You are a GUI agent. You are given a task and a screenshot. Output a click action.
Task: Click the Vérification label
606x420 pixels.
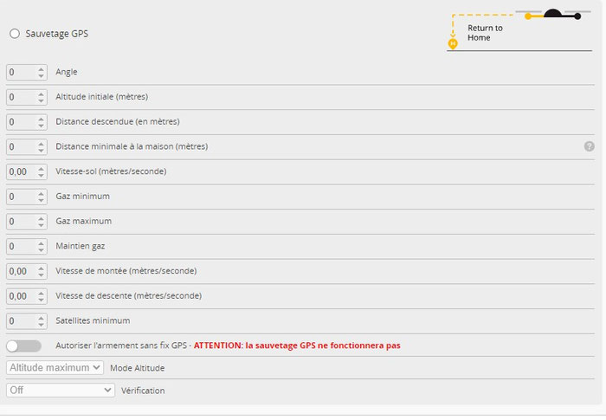tap(143, 391)
